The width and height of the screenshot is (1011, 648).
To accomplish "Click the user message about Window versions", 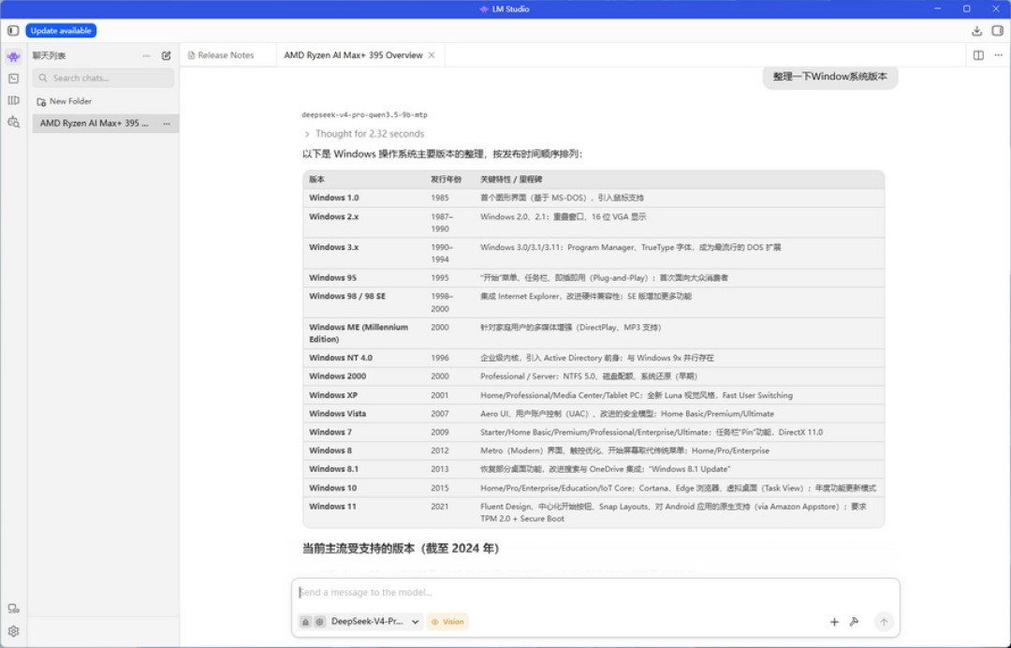I will tap(829, 77).
